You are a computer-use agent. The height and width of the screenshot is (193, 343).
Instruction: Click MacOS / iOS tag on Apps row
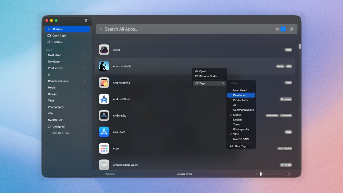(x=285, y=149)
